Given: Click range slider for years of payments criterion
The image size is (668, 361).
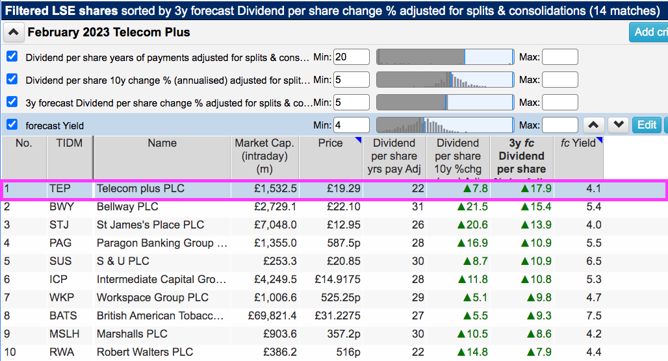Looking at the screenshot, I should [445, 56].
